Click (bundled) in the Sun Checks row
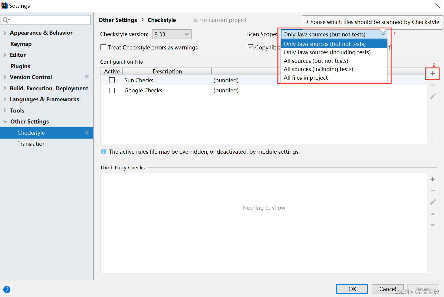Image resolution: width=444 pixels, height=297 pixels. point(226,80)
